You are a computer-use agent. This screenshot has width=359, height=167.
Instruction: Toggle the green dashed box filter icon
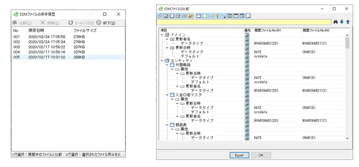coord(205,16)
